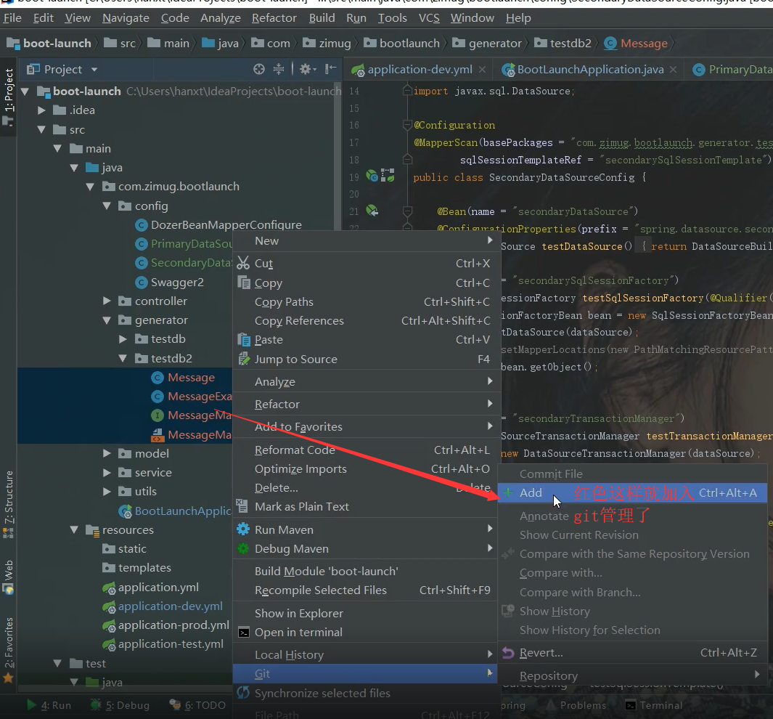
Task: Click the Run Maven gear icon
Action: coord(243,529)
